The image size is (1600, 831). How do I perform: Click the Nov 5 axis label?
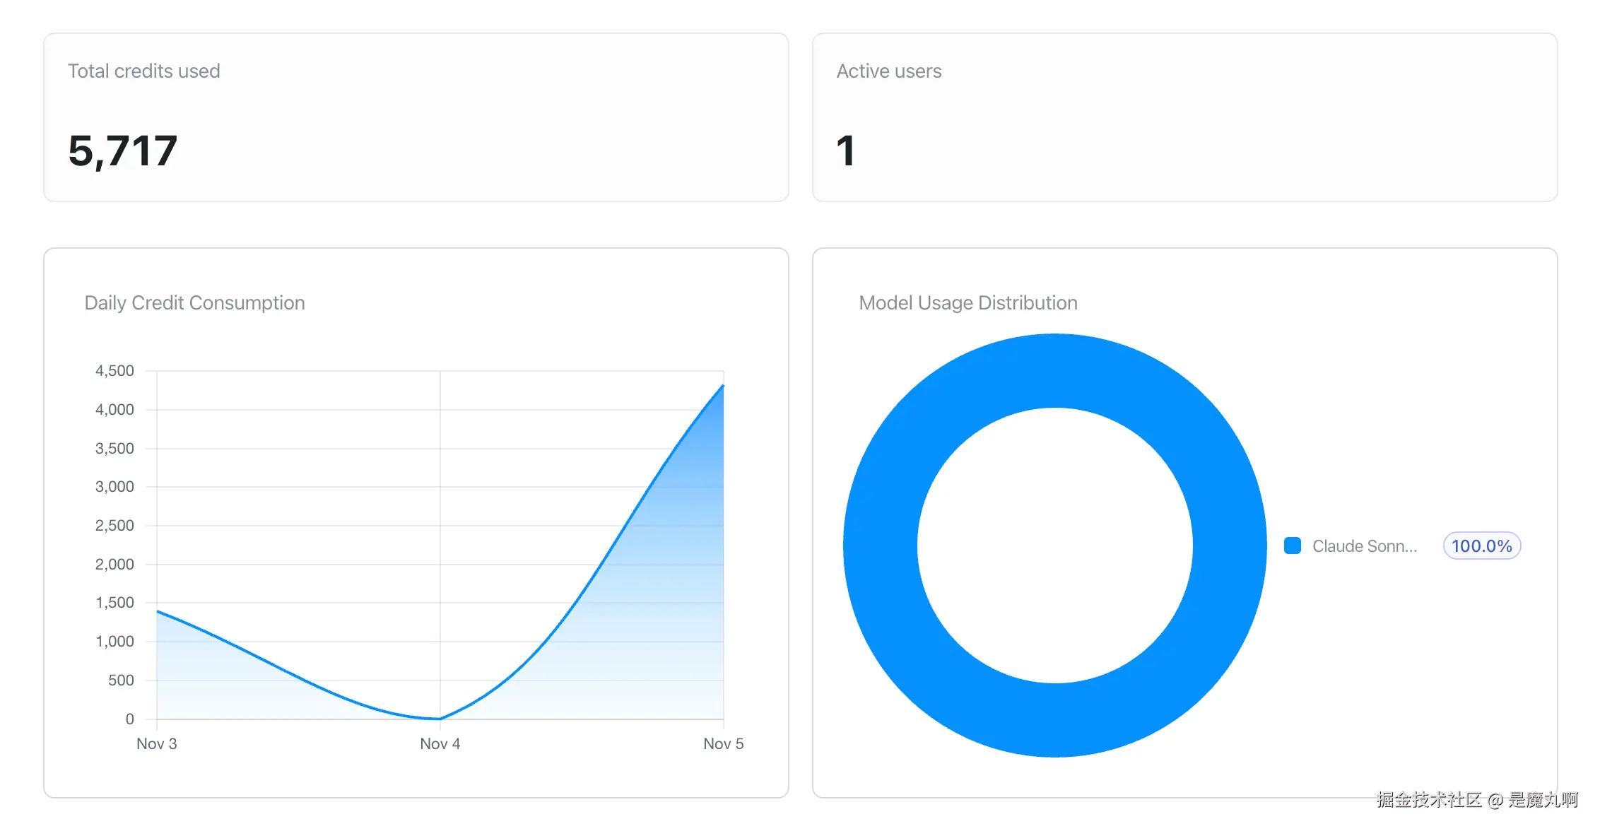pyautogui.click(x=722, y=743)
